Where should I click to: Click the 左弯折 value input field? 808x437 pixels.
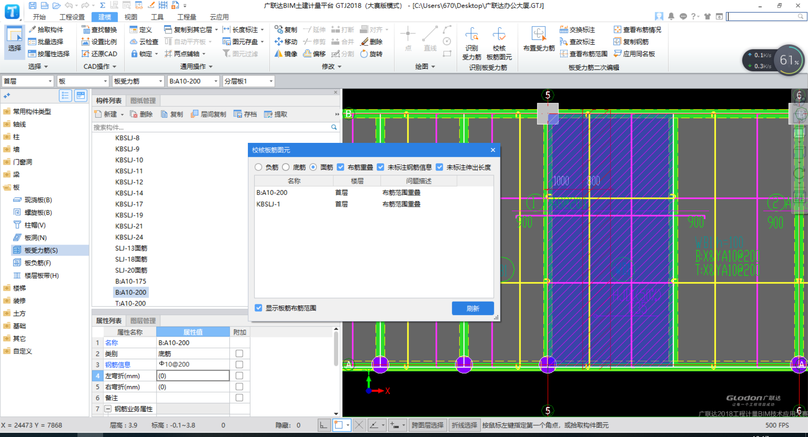tap(193, 376)
